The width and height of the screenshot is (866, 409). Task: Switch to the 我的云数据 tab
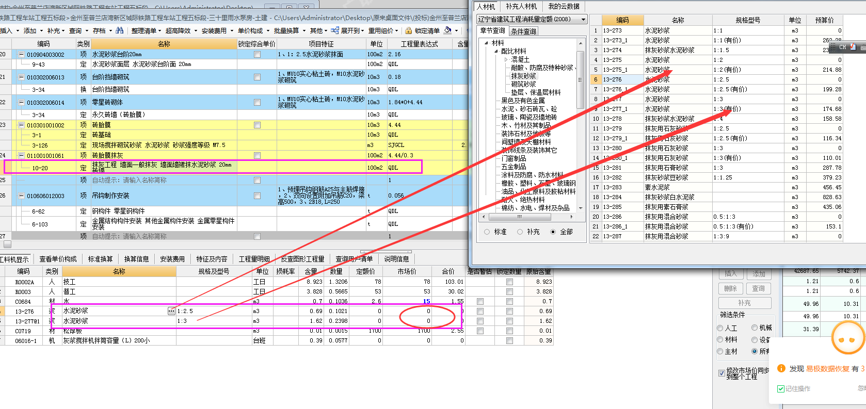pyautogui.click(x=564, y=6)
